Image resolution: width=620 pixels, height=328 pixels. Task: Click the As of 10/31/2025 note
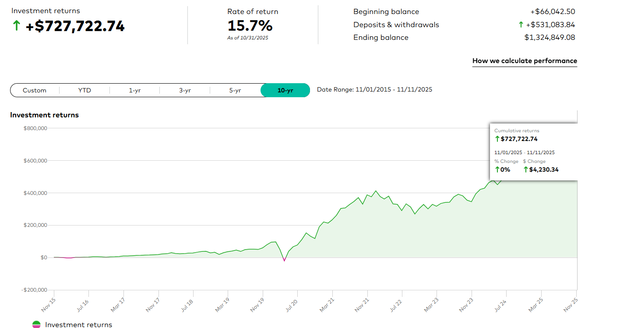pyautogui.click(x=247, y=38)
